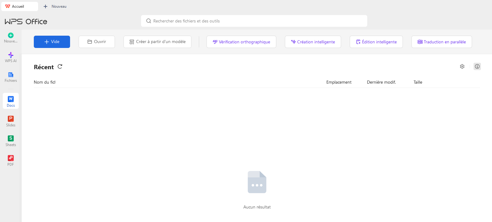Click the Ouvrir button
The height and width of the screenshot is (222, 492).
[97, 42]
